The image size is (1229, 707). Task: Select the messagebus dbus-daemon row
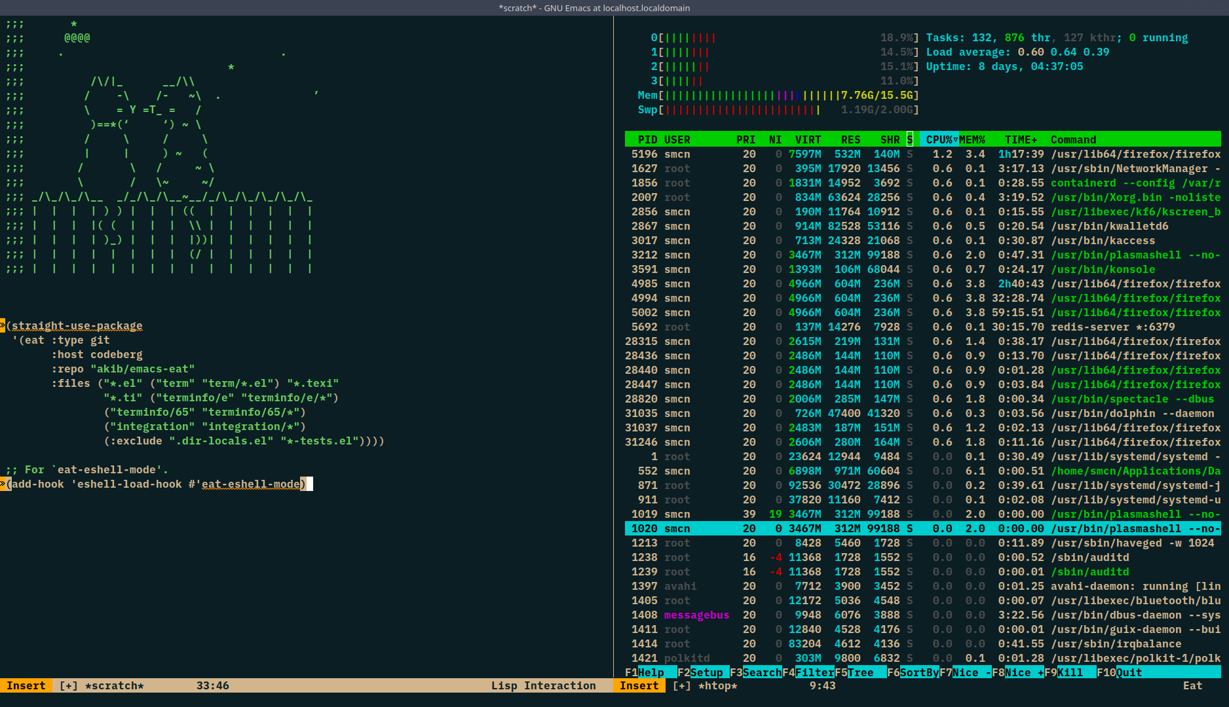(923, 615)
